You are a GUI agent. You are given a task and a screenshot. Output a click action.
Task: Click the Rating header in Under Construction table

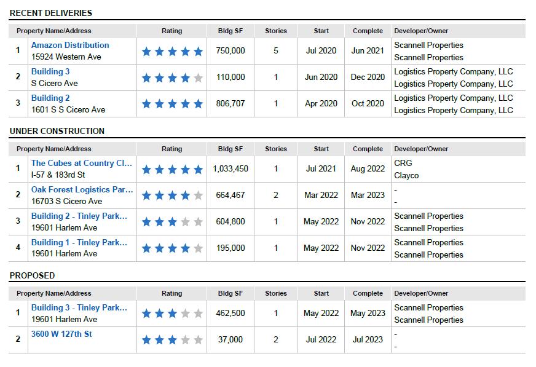[171, 149]
